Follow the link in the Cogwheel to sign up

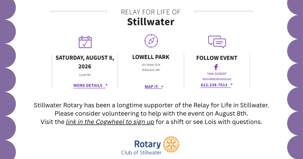click(x=110, y=122)
